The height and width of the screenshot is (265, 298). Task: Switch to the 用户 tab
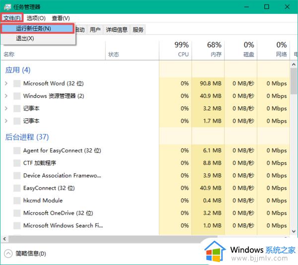pos(95,30)
